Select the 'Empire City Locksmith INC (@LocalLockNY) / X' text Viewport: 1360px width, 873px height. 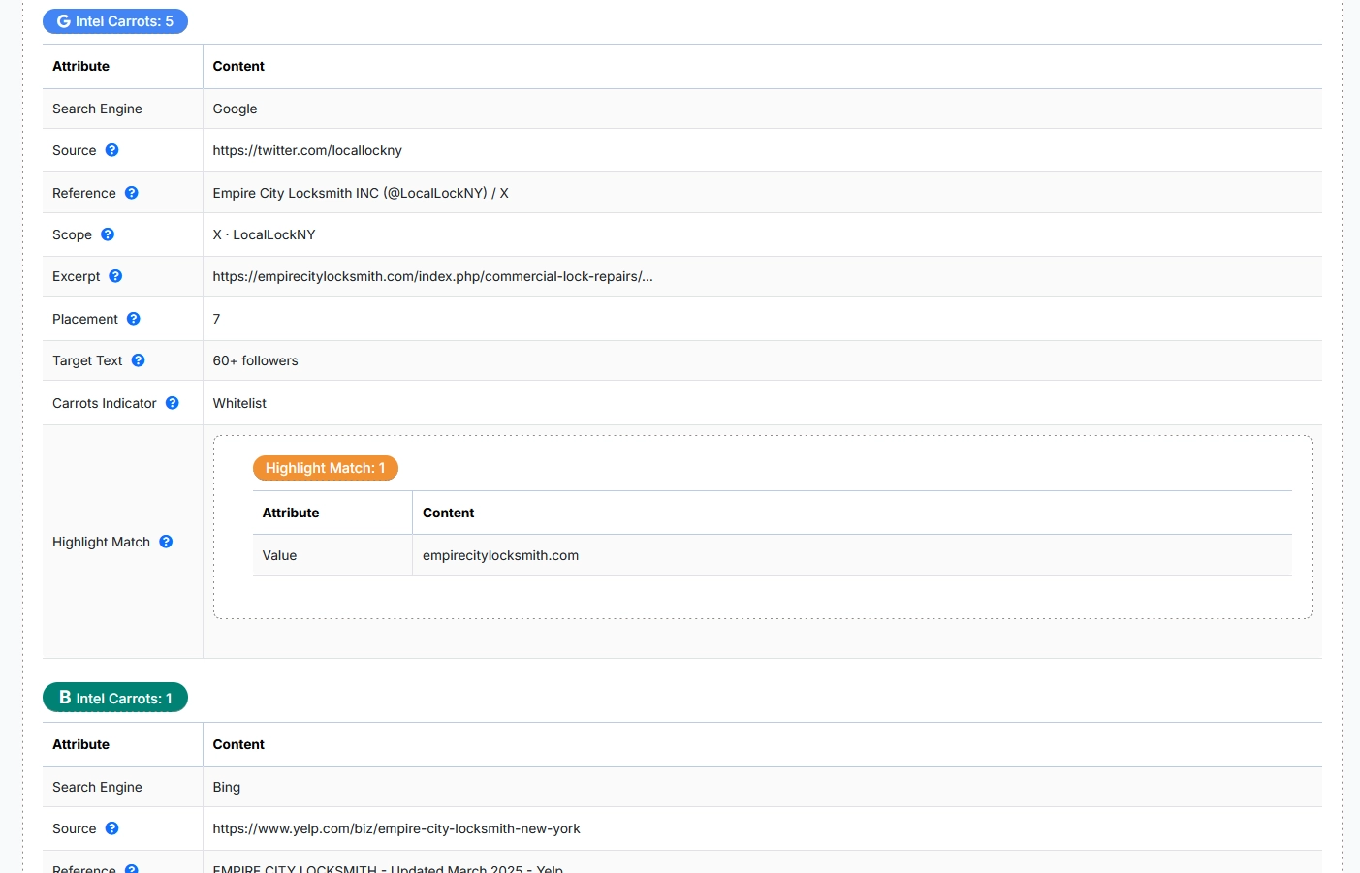(x=361, y=193)
